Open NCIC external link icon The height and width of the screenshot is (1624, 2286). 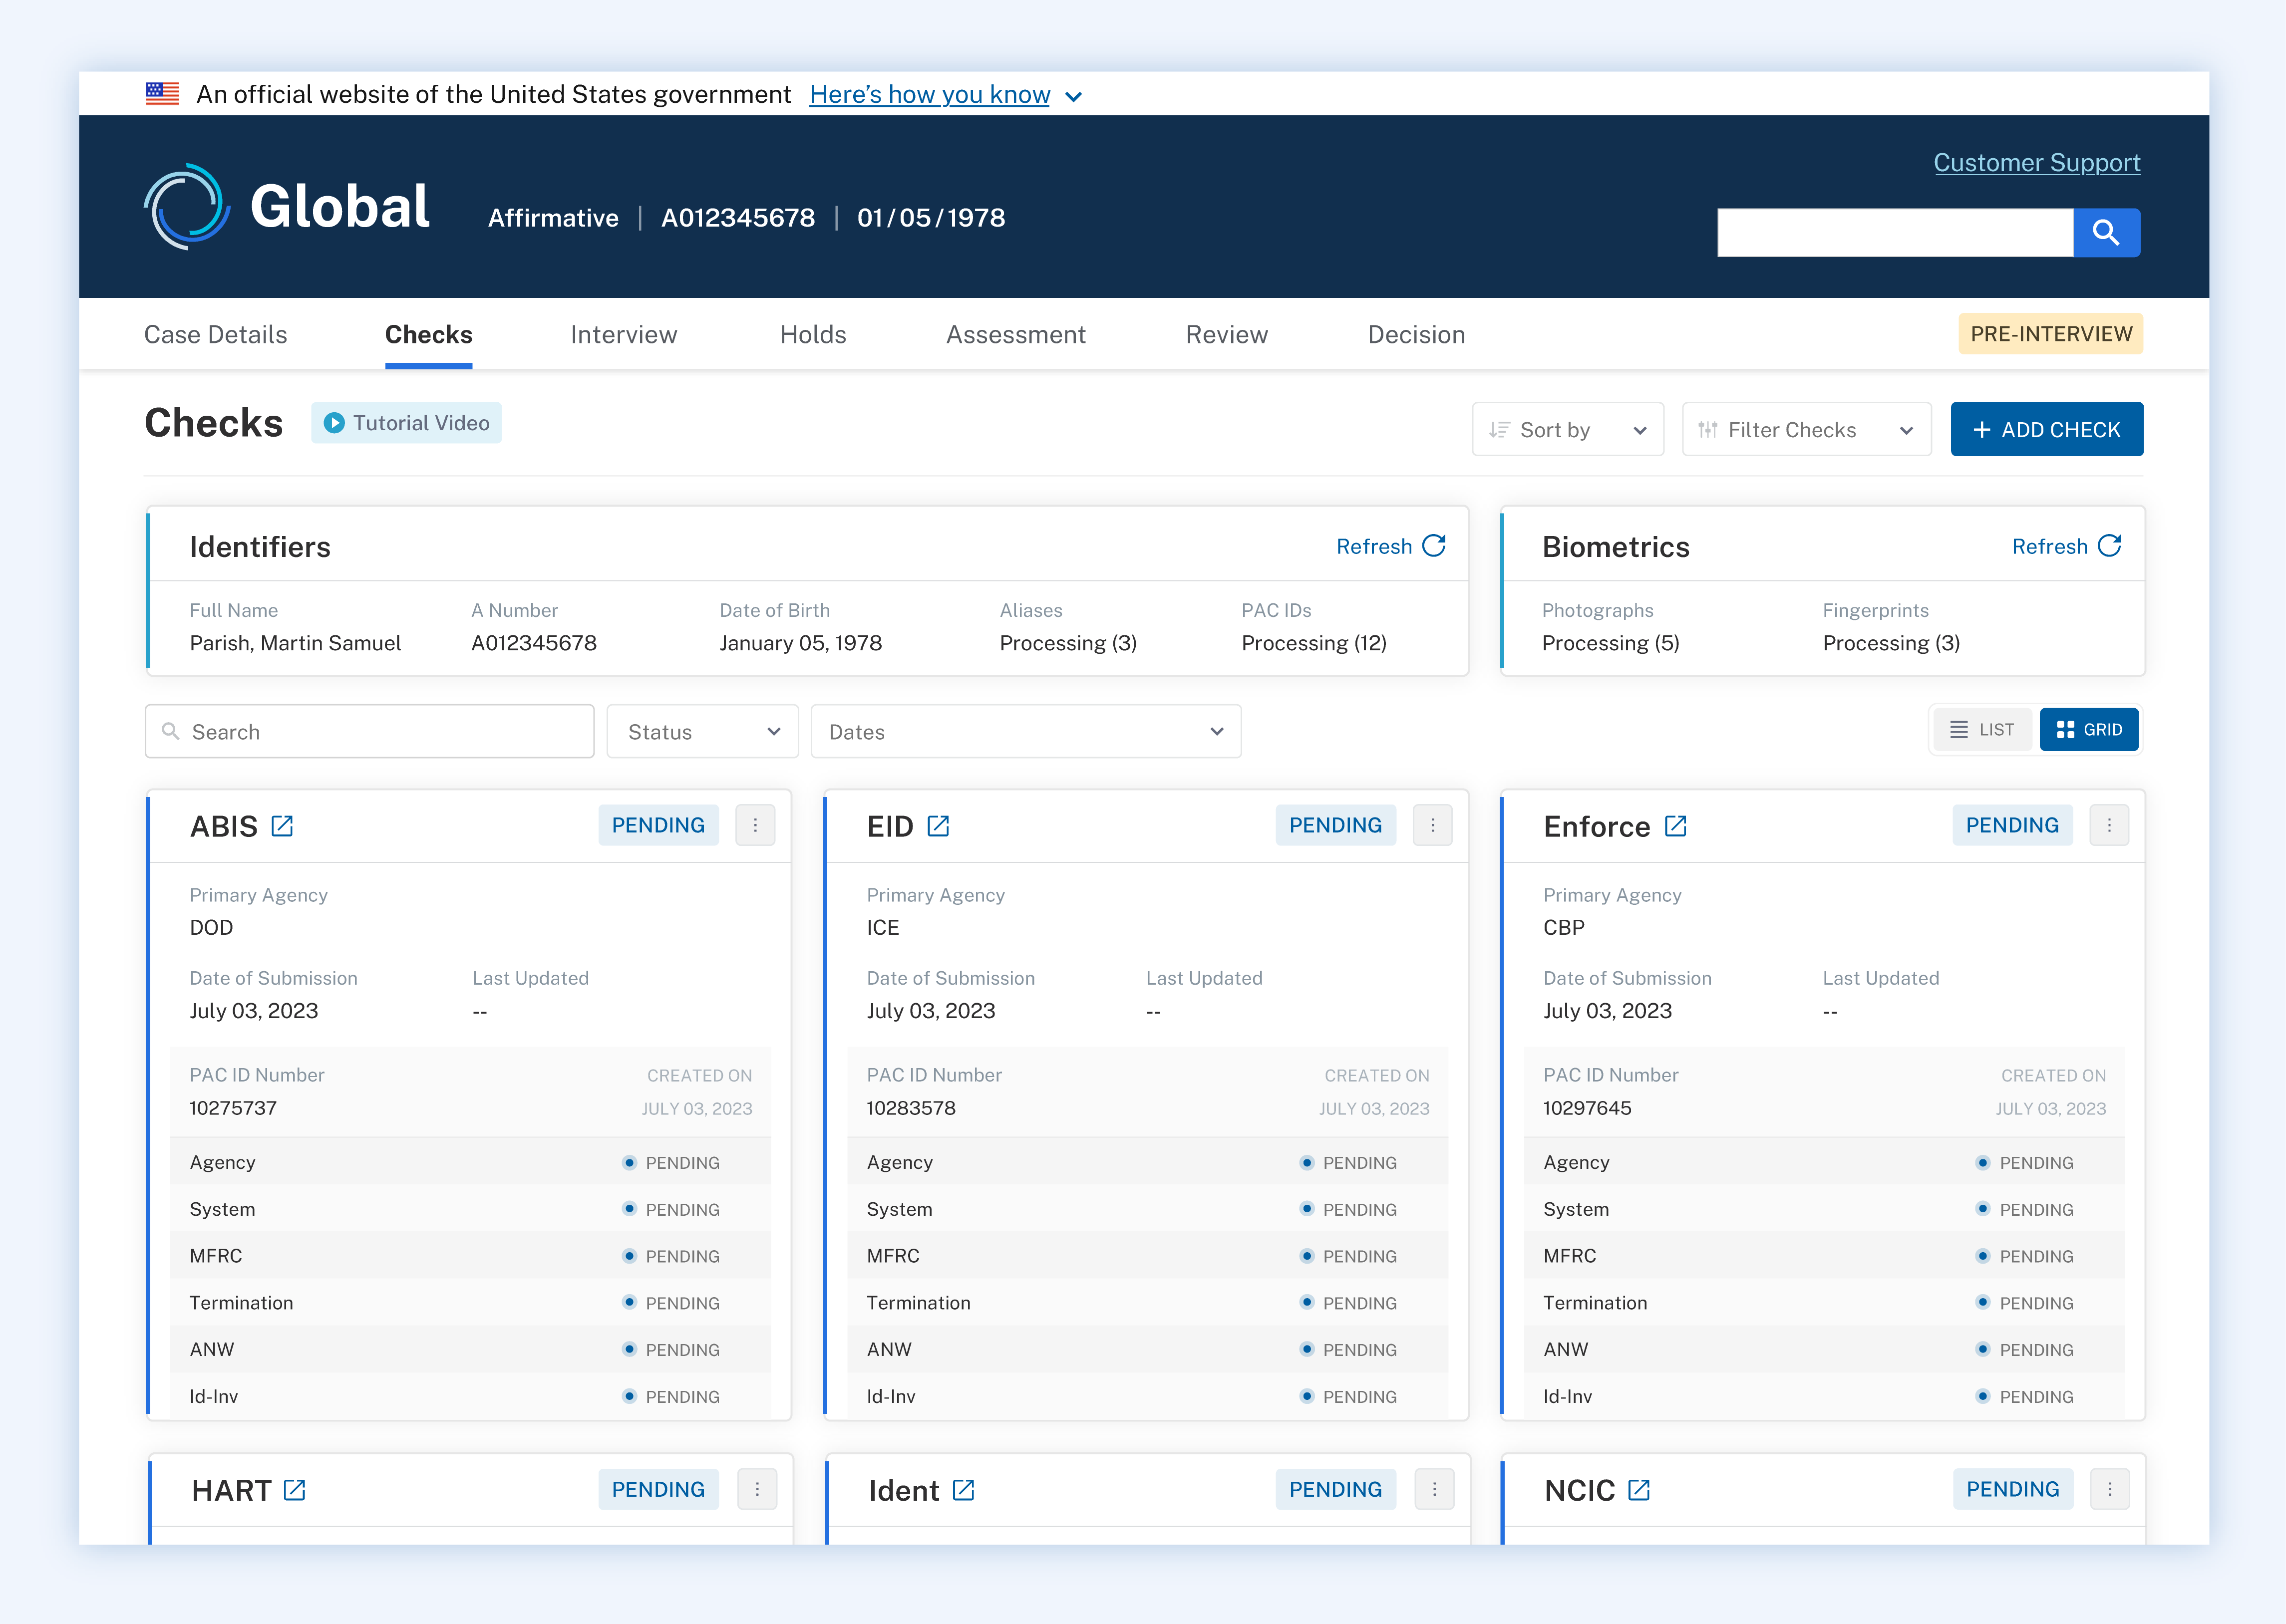[1638, 1490]
